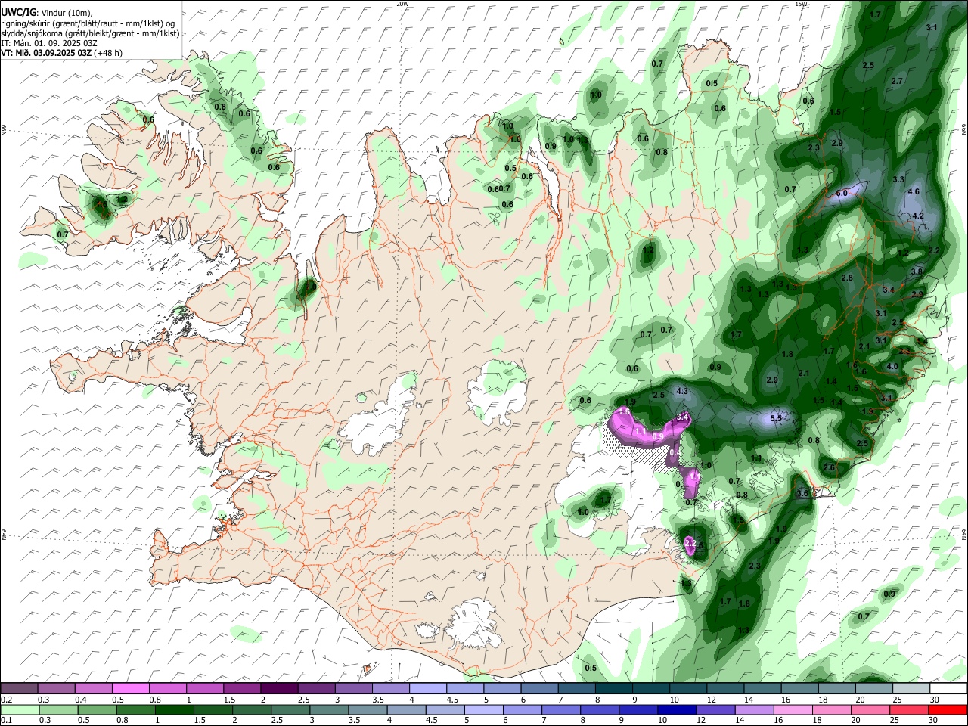968x726 pixels.
Task: Select the 4.2 rainfall value label
Action: pos(918,216)
